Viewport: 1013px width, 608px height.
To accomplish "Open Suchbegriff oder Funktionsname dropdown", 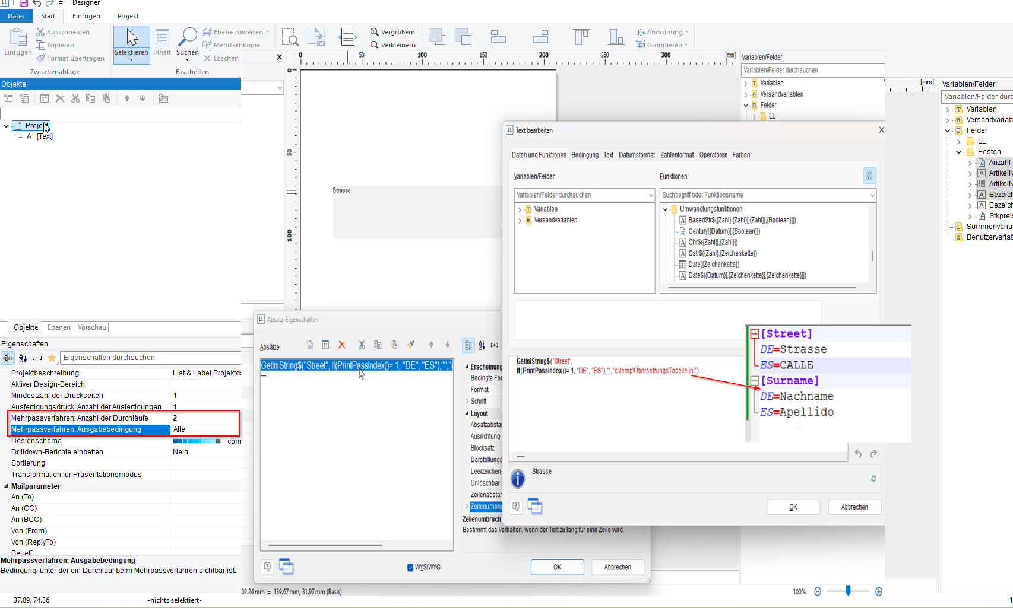I will [x=872, y=195].
